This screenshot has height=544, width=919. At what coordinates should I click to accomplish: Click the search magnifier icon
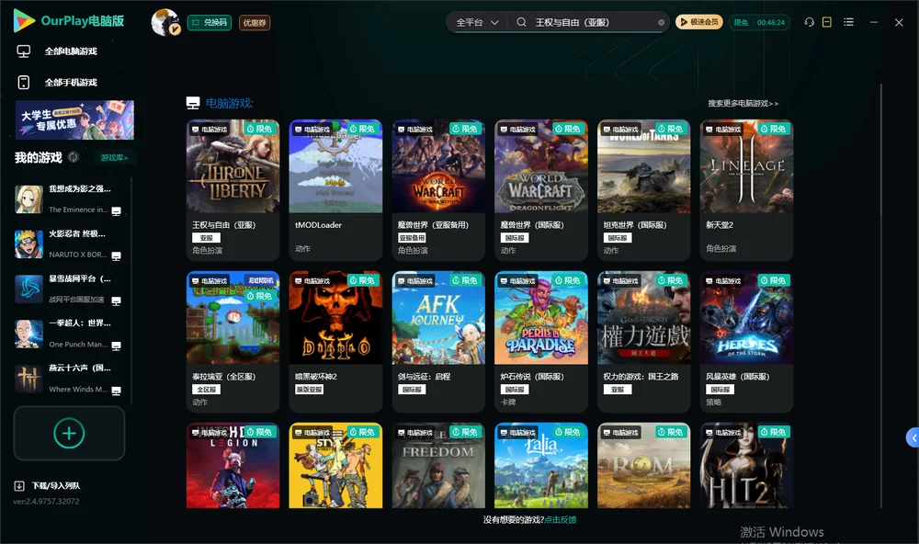tap(521, 22)
